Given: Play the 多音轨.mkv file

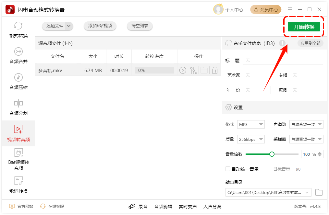Looking at the screenshot, I should point(183,70).
